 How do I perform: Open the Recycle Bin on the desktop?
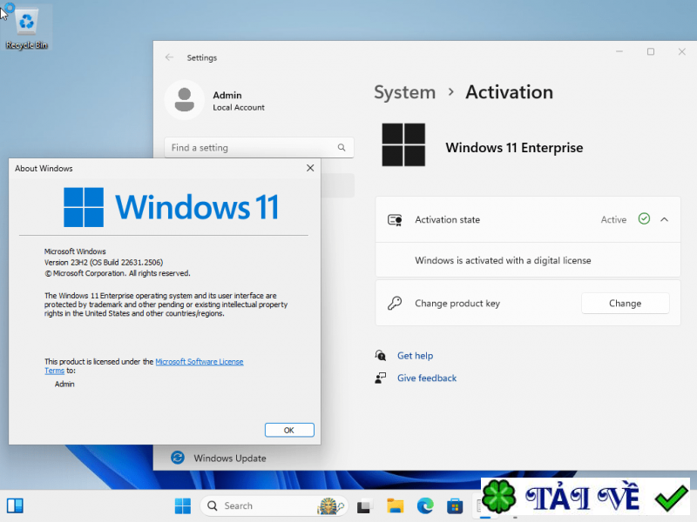[27, 22]
